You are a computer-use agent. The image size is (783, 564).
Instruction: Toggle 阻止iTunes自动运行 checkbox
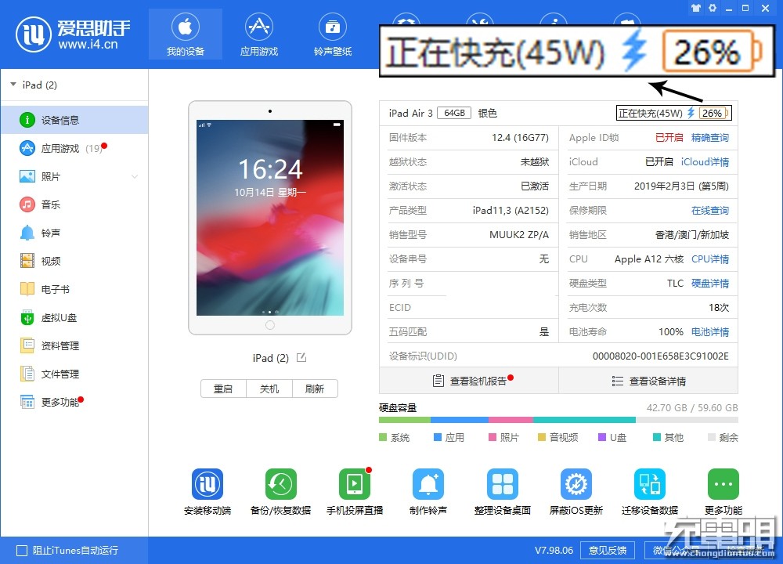22,551
